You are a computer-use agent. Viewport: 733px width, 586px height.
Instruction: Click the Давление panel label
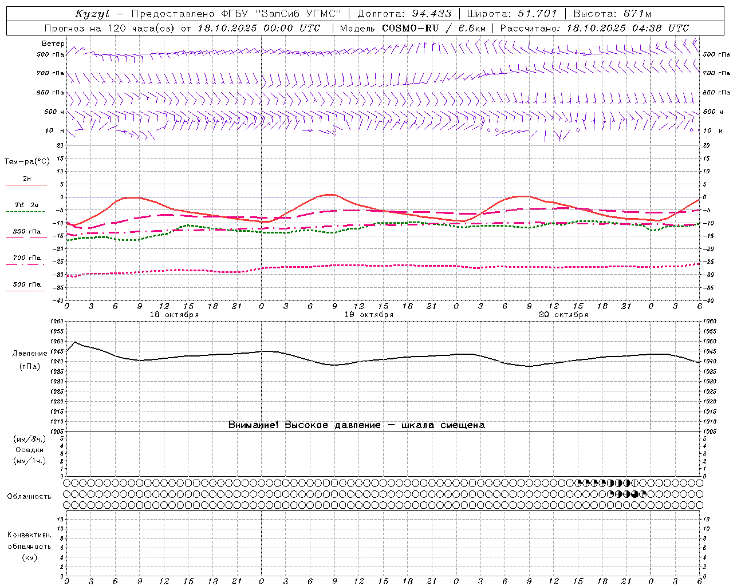coord(30,354)
